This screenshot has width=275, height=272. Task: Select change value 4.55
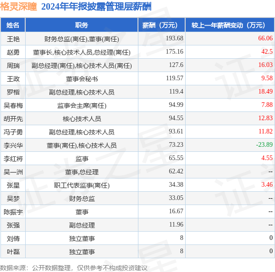267,158
